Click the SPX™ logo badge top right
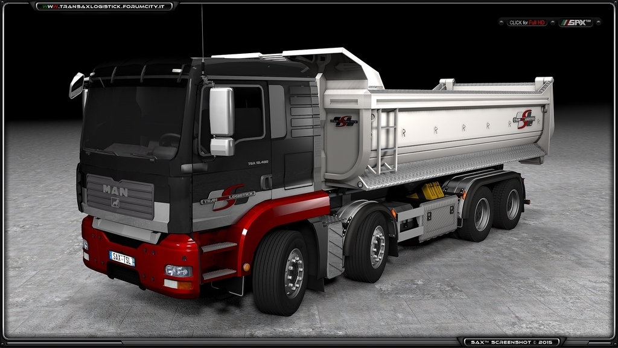Viewport: 618px width, 348px height. 576,22
